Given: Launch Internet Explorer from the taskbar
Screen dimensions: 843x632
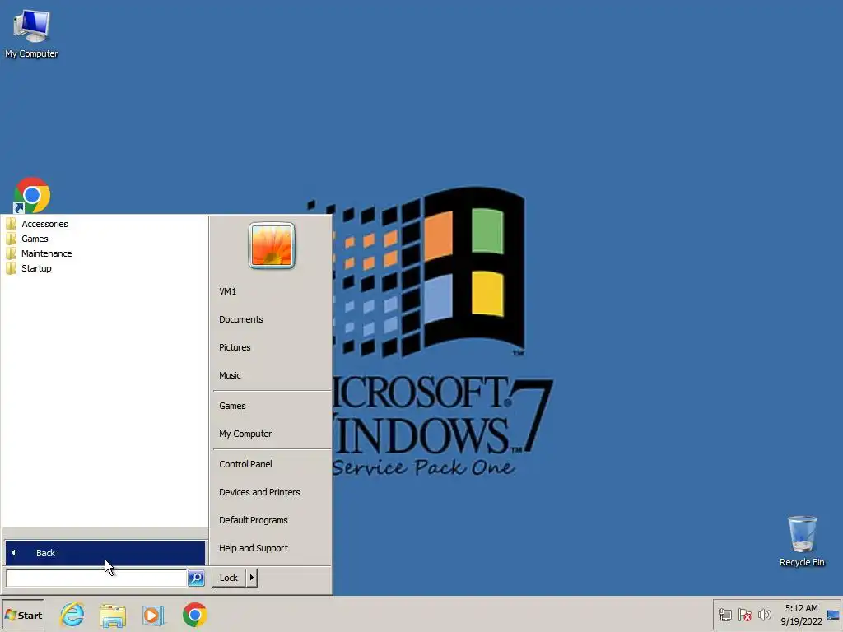Looking at the screenshot, I should tap(72, 614).
